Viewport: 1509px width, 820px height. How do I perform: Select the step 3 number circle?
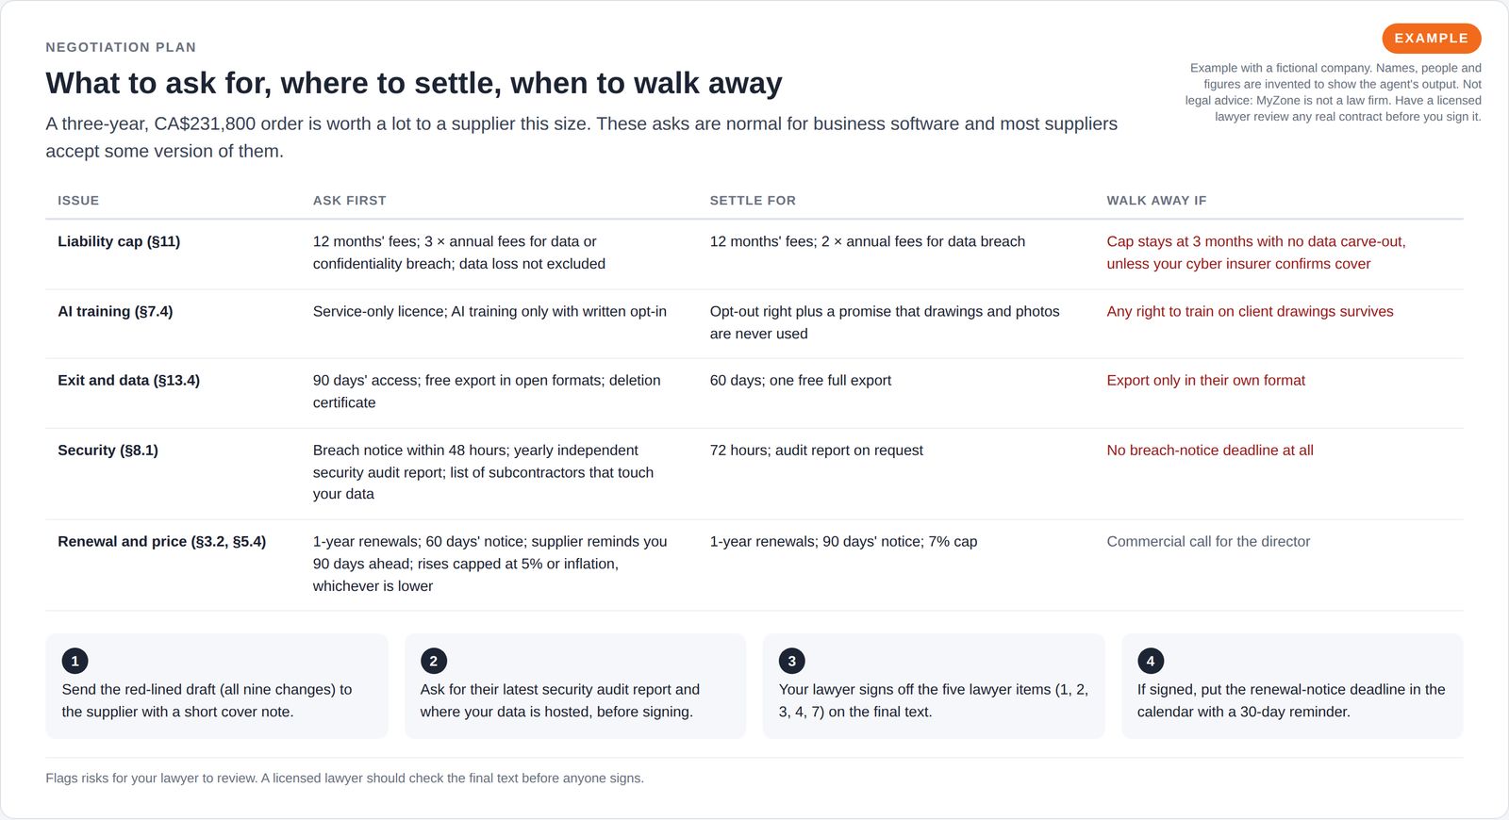[x=791, y=661]
